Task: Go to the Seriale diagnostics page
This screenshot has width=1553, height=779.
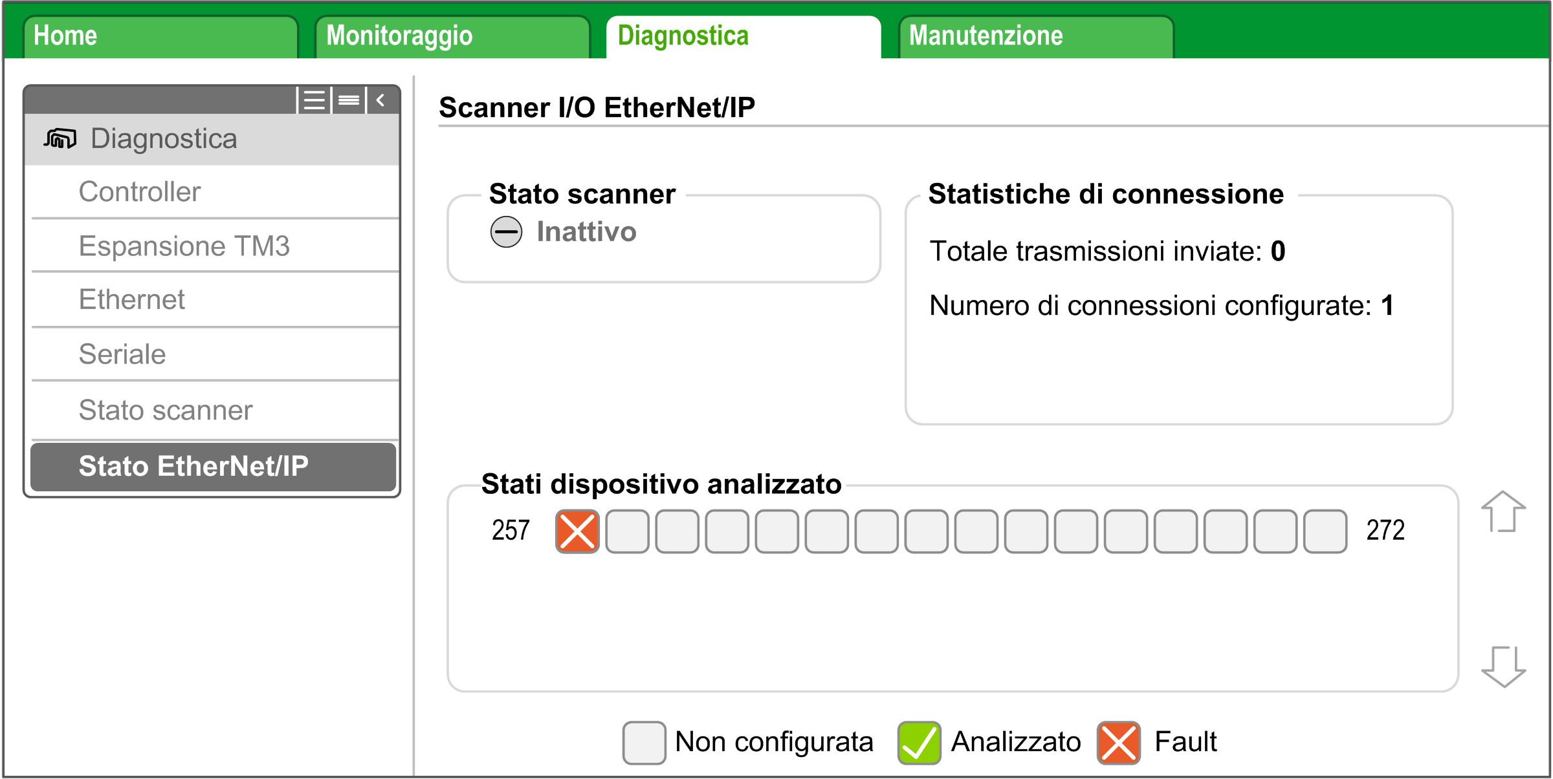Action: (122, 354)
